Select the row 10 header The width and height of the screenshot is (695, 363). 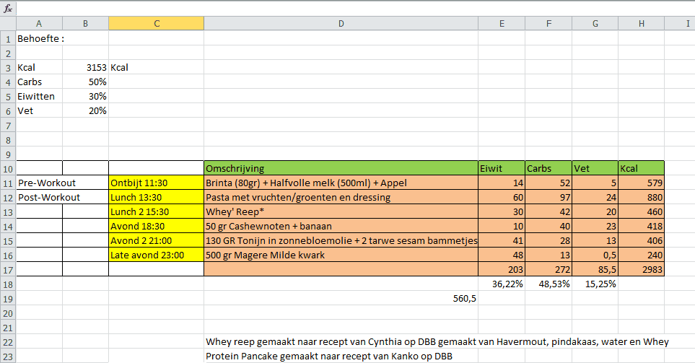coord(7,168)
